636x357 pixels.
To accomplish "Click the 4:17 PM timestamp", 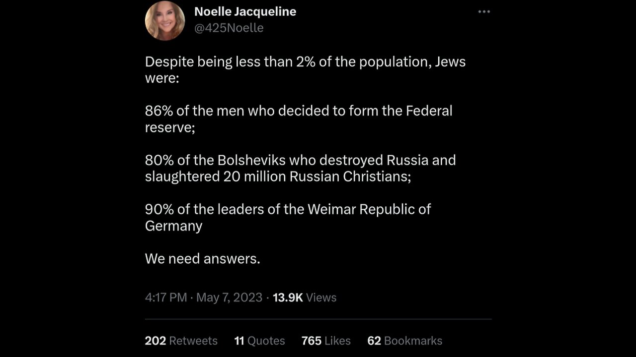I will 166,297.
